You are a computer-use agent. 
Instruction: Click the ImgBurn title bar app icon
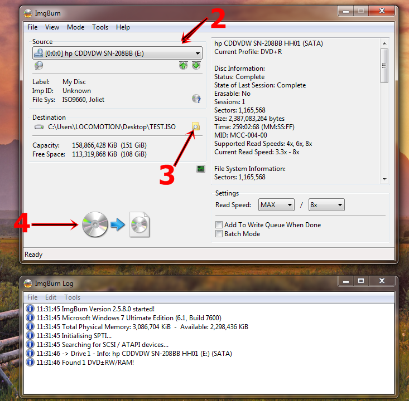(28, 13)
